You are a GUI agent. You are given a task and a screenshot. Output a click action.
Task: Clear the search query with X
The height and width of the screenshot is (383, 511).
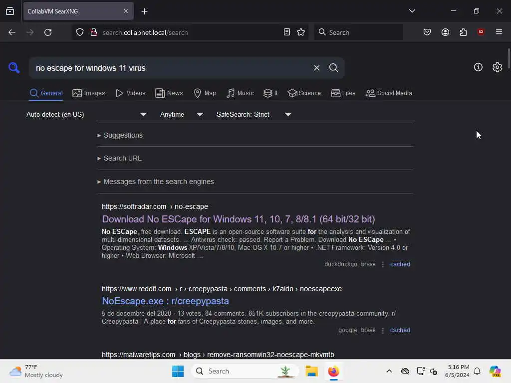[x=316, y=68]
